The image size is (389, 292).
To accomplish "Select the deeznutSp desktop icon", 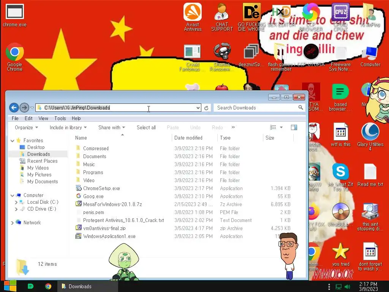I will [x=251, y=55].
